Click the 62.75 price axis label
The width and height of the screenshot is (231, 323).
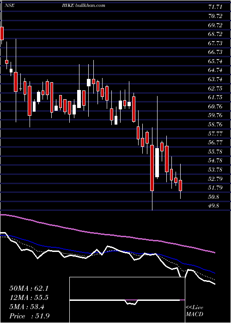[215, 89]
